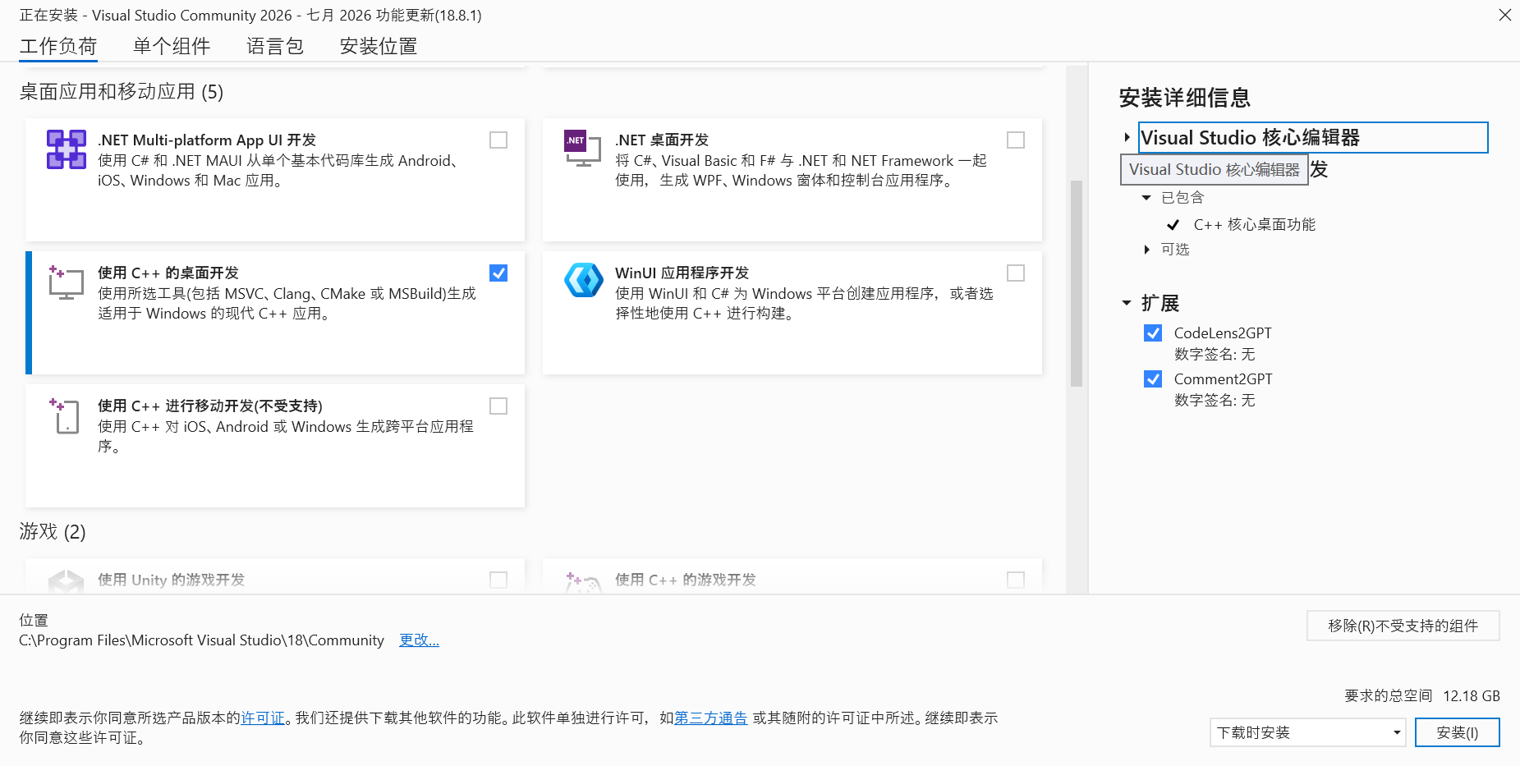Open the 许可证 link
The height and width of the screenshot is (766, 1520).
[263, 718]
